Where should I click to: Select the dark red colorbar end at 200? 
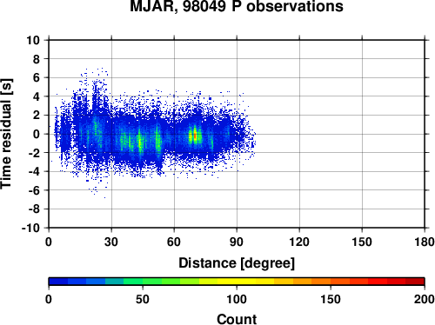(x=415, y=282)
